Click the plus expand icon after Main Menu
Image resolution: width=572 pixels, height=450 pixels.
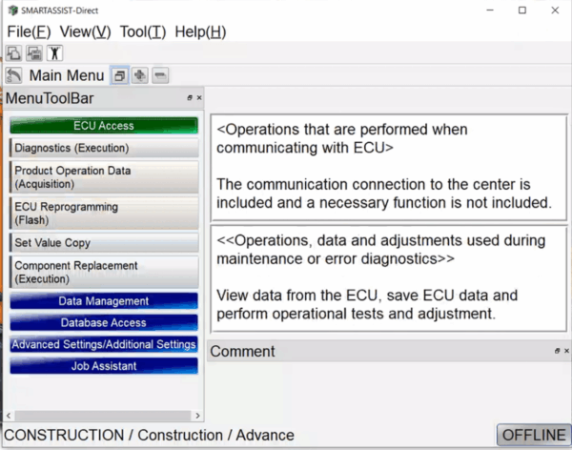(139, 75)
